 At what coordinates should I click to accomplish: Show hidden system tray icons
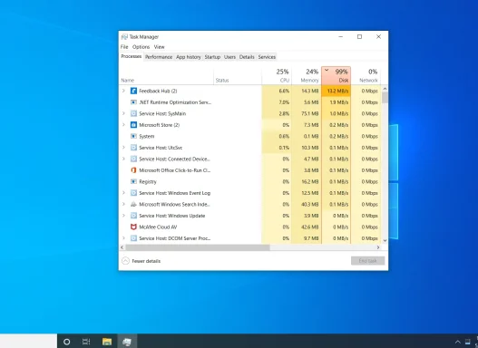point(457,342)
